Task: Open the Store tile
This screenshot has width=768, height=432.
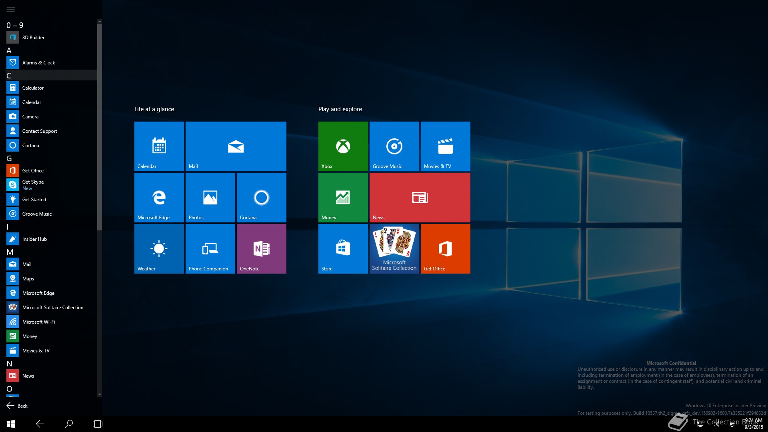Action: [343, 249]
